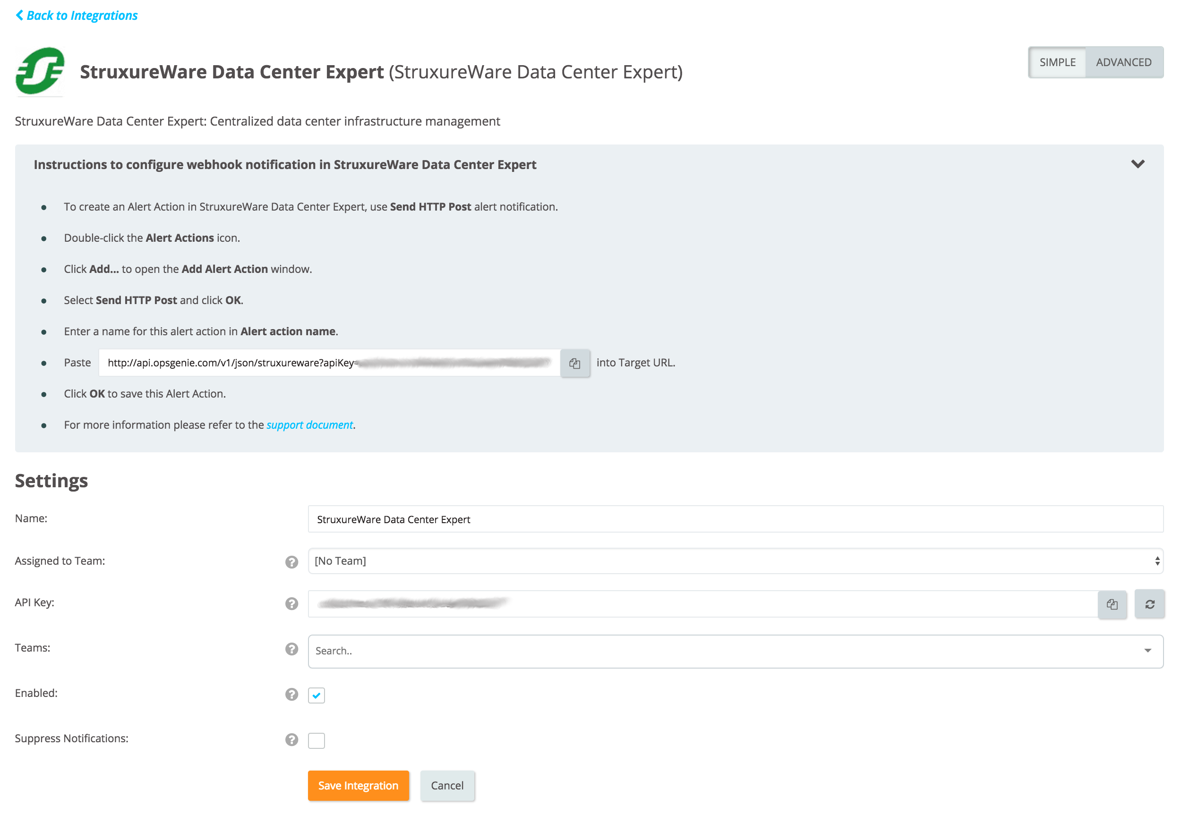Switch integration view to Advanced
This screenshot has width=1181, height=814.
pyautogui.click(x=1123, y=62)
